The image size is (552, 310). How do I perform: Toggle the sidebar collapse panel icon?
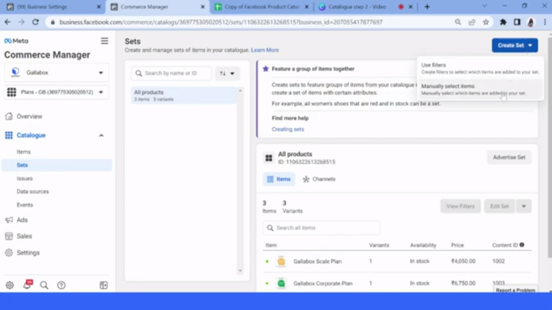click(104, 285)
